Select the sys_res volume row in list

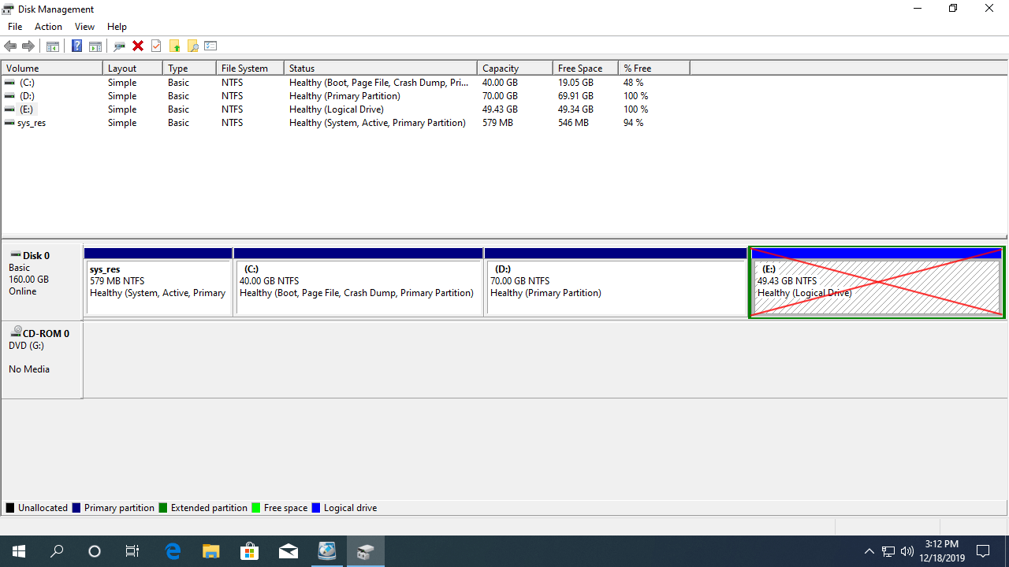pyautogui.click(x=32, y=123)
